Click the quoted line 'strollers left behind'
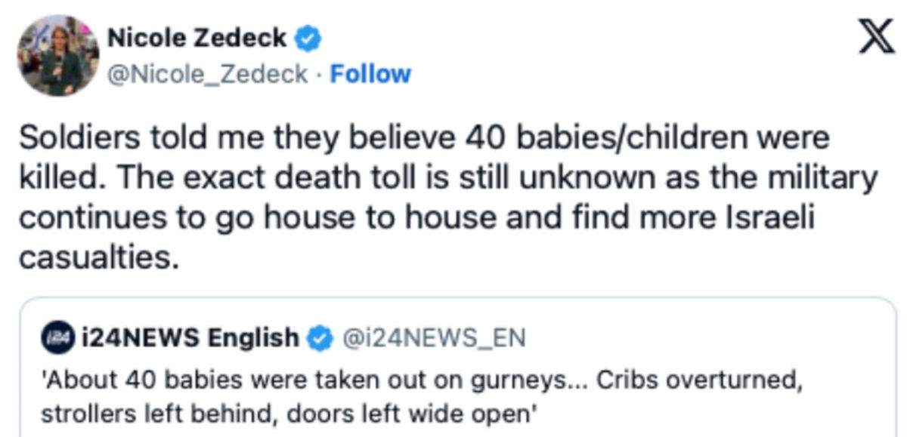 tap(289, 412)
